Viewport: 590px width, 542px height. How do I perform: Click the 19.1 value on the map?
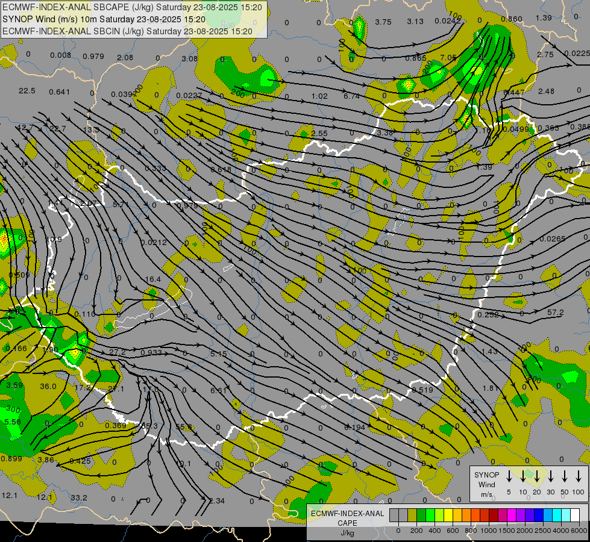(183, 464)
